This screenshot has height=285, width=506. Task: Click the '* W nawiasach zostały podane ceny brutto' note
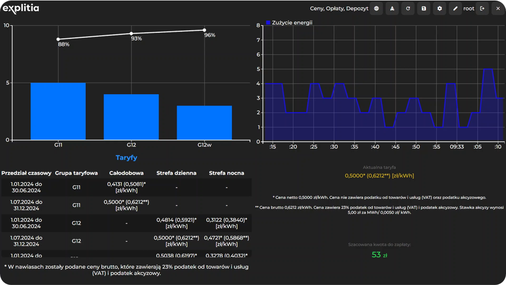(126, 270)
